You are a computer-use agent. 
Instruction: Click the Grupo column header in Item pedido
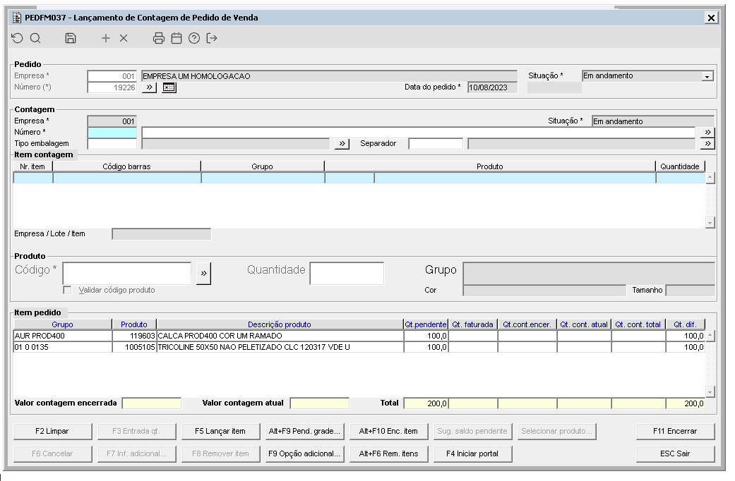click(x=63, y=324)
